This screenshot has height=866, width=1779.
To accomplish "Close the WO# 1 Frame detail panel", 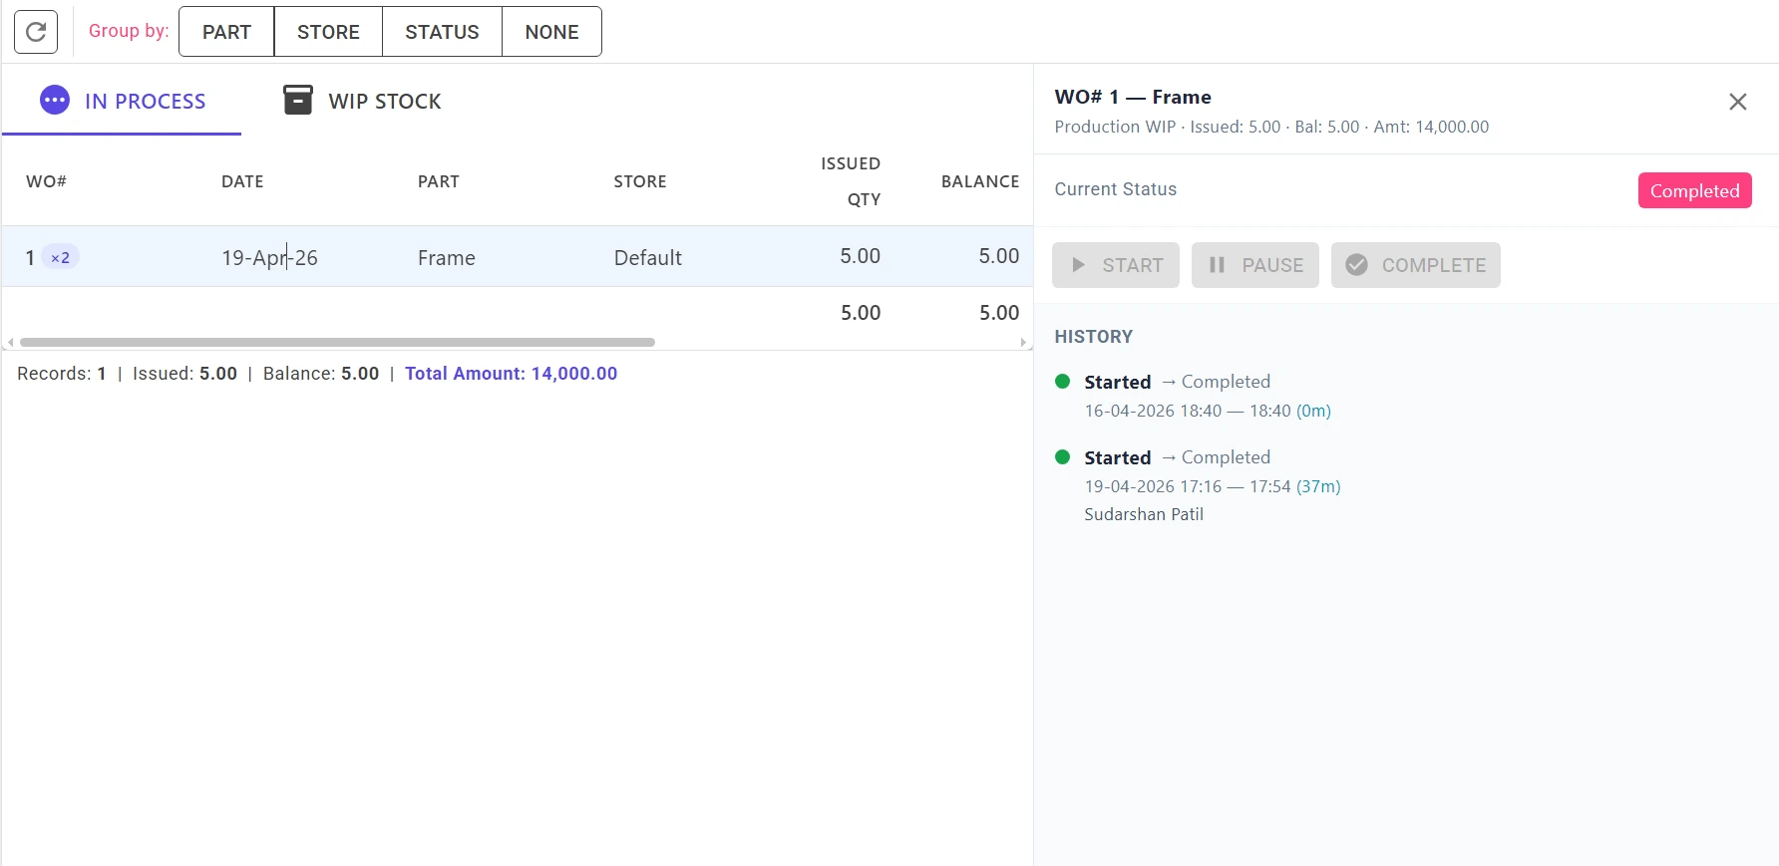I will pos(1738,102).
